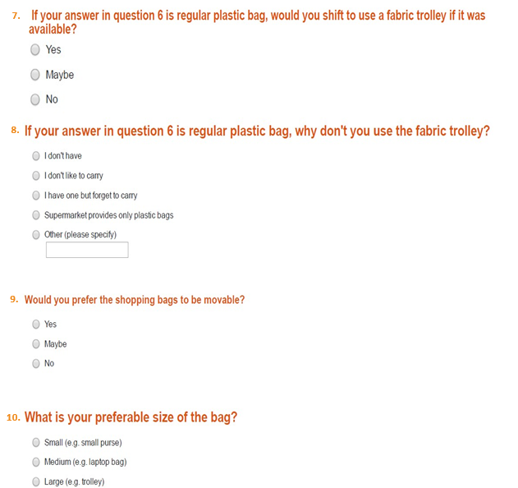Pick "Supermarket provides only plastic bags" option
518x488 pixels.
coord(35,215)
